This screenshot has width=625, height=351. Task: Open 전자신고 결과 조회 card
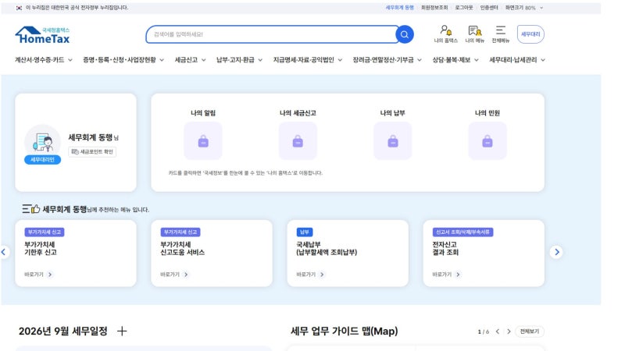click(x=484, y=253)
